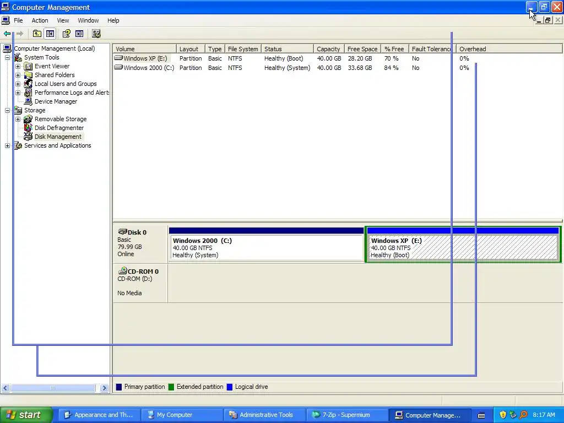Click the view settings icon ending the toolbar
Screen dimensions: 564x423
coord(96,34)
